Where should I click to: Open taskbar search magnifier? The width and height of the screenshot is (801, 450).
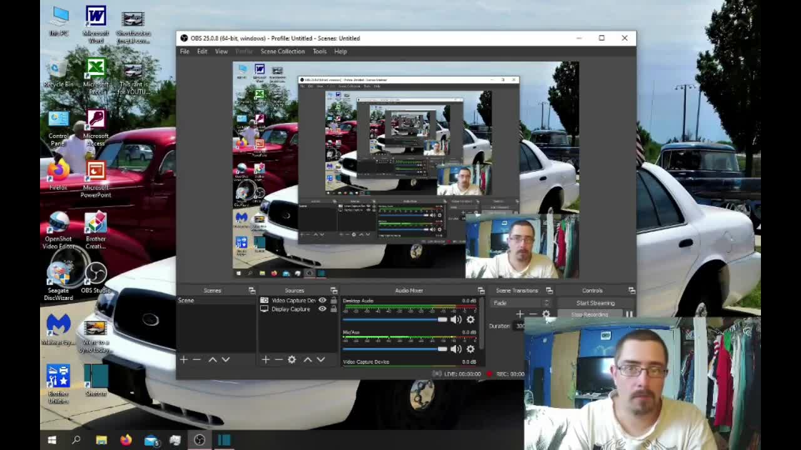pyautogui.click(x=76, y=440)
